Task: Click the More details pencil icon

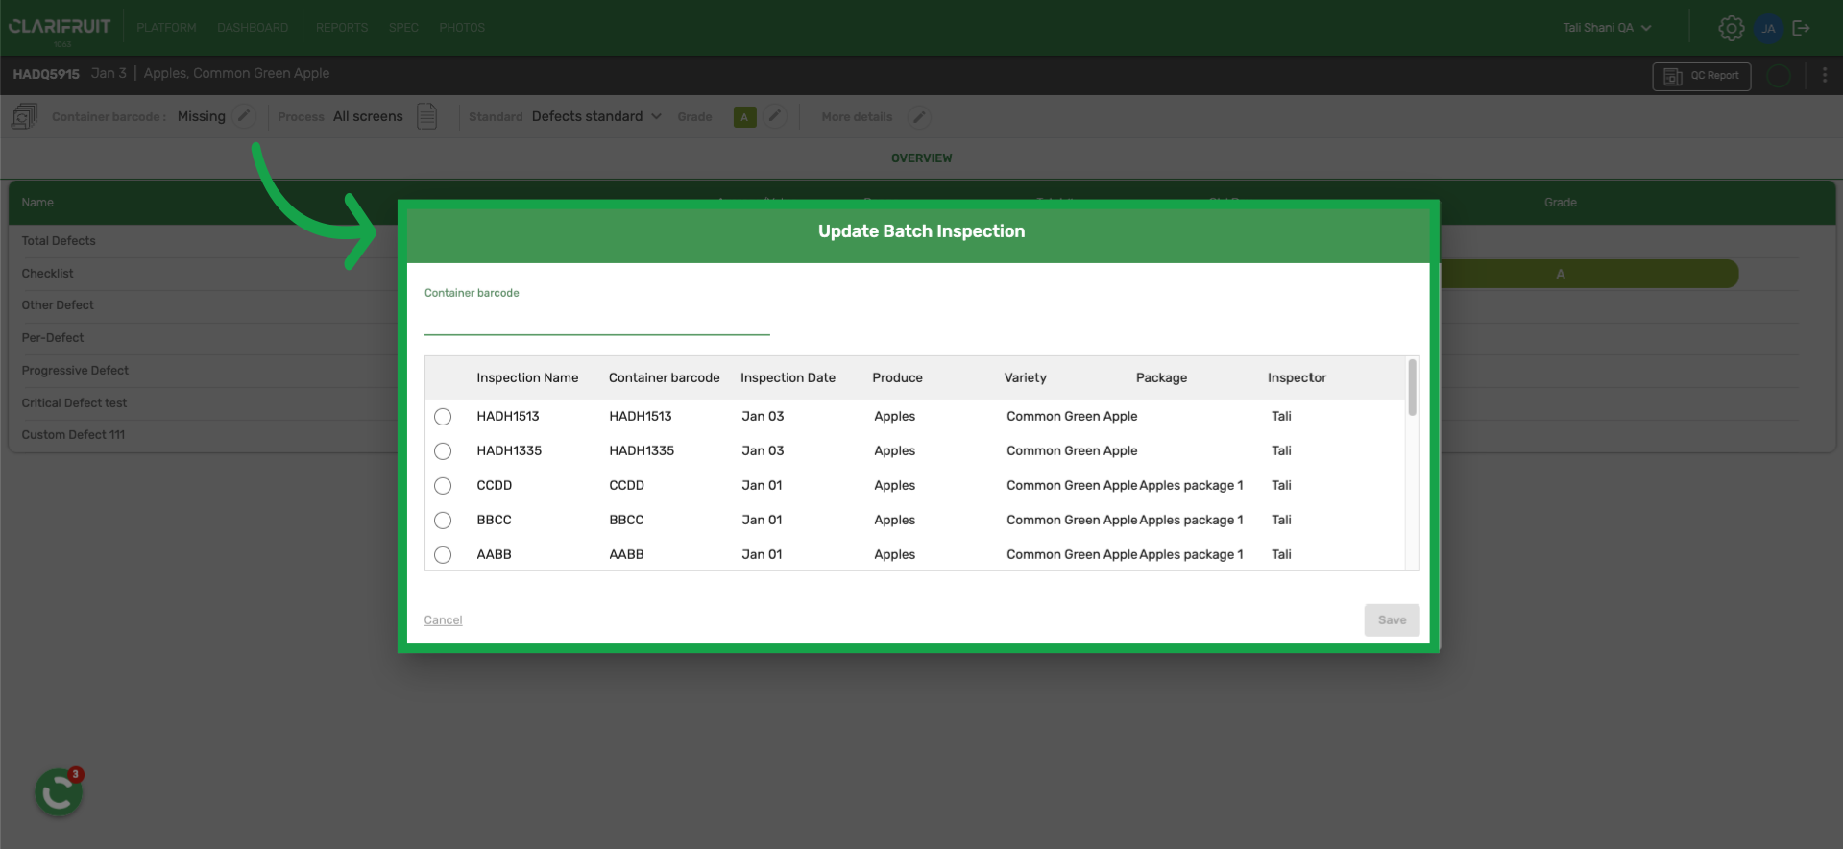Action: point(919,117)
